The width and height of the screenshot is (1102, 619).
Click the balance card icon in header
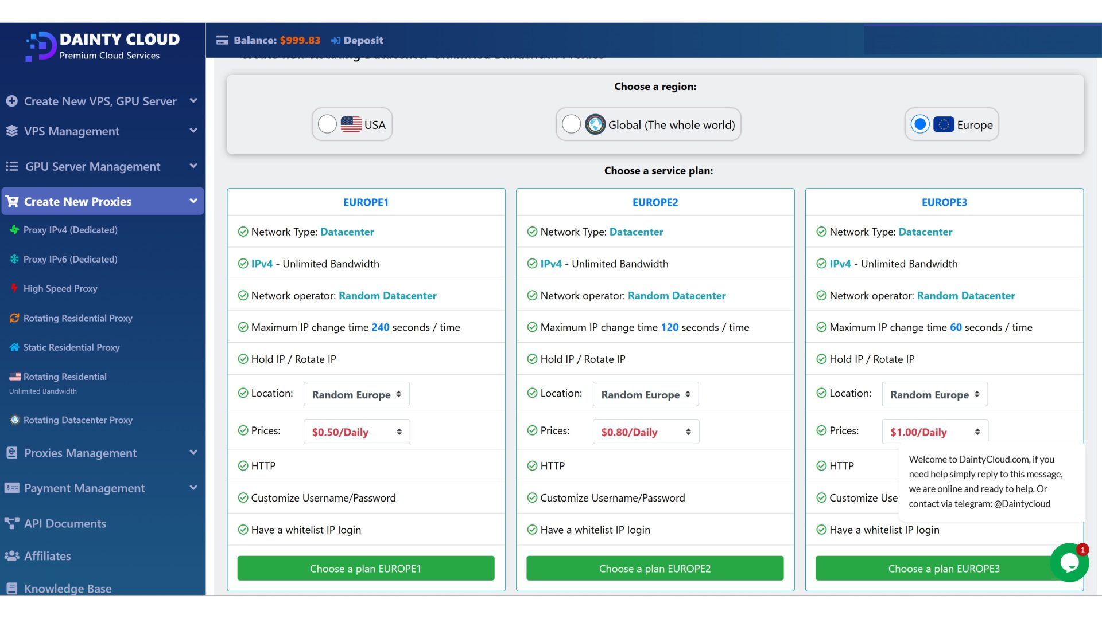coord(222,40)
